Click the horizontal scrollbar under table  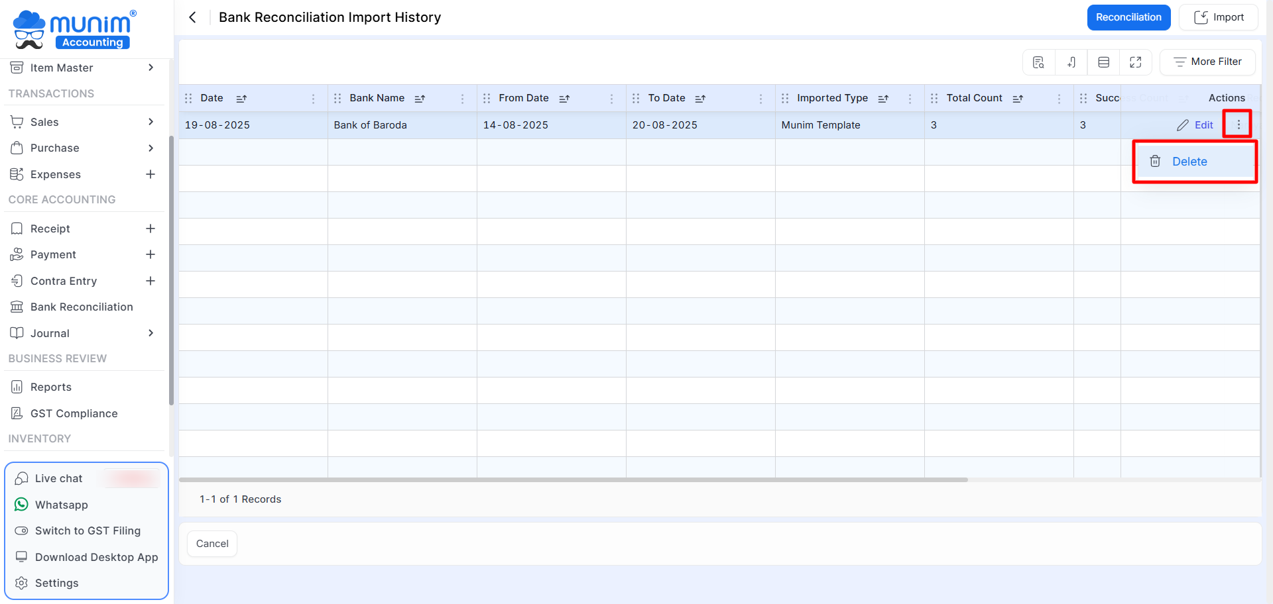click(573, 479)
